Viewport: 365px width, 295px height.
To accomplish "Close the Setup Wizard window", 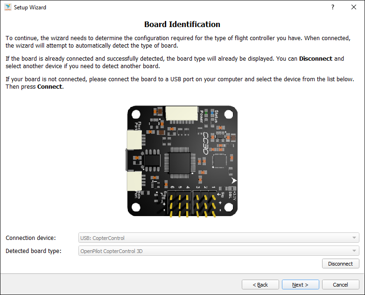I will tap(354, 7).
